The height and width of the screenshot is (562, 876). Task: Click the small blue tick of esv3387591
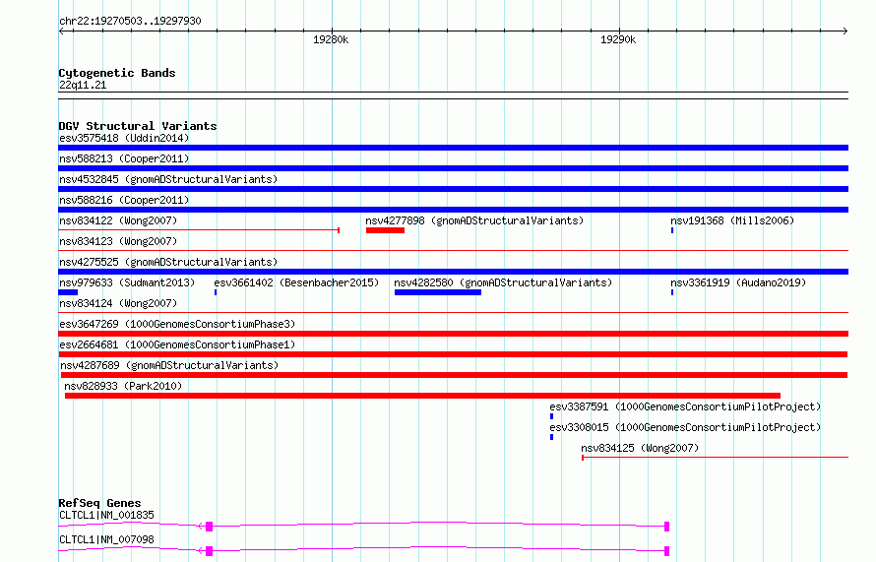pyautogui.click(x=551, y=416)
